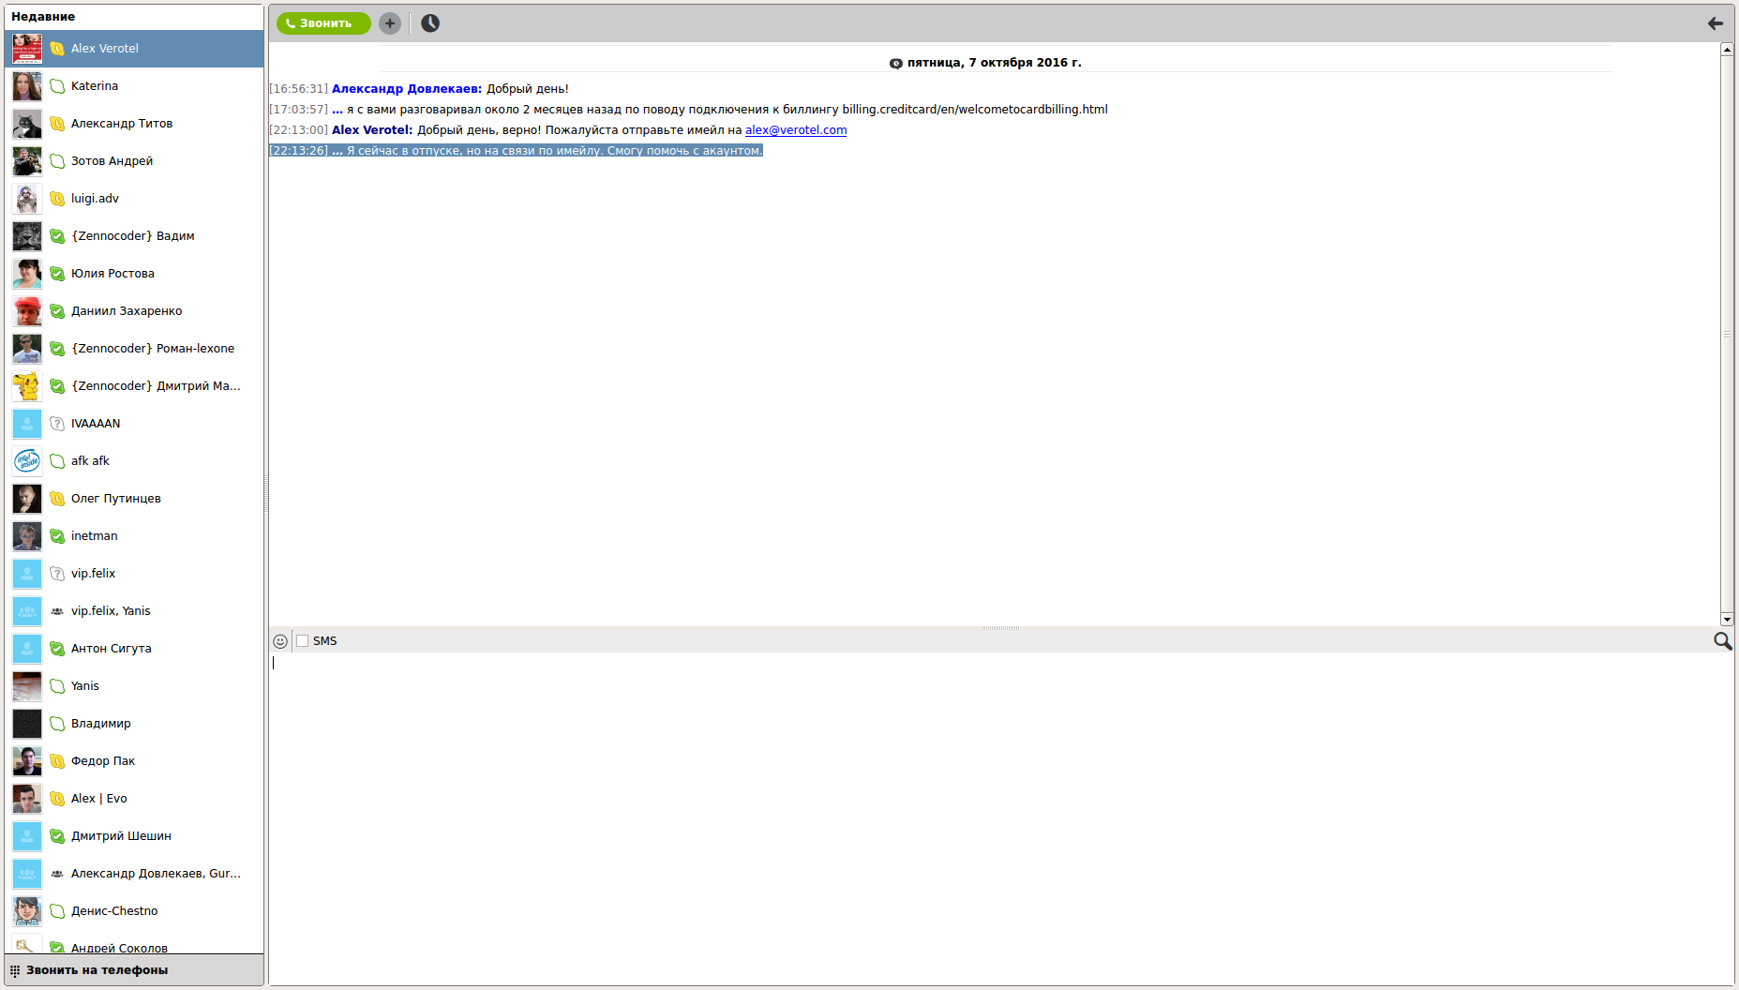Image resolution: width=1739 pixels, height=990 pixels.
Task: Click Intel logo avatar of afk afk
Action: click(x=27, y=461)
